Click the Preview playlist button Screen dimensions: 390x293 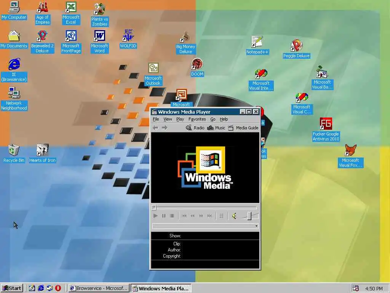click(x=221, y=216)
